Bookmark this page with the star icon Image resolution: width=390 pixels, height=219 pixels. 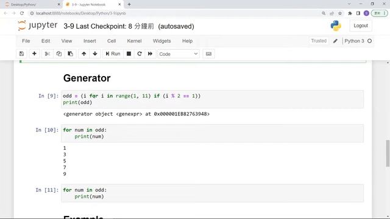pyautogui.click(x=340, y=13)
